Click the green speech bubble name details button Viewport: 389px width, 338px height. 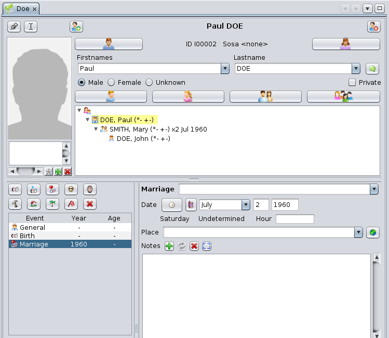coord(372,69)
